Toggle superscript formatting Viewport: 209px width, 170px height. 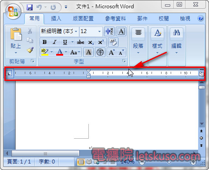pos(101,42)
